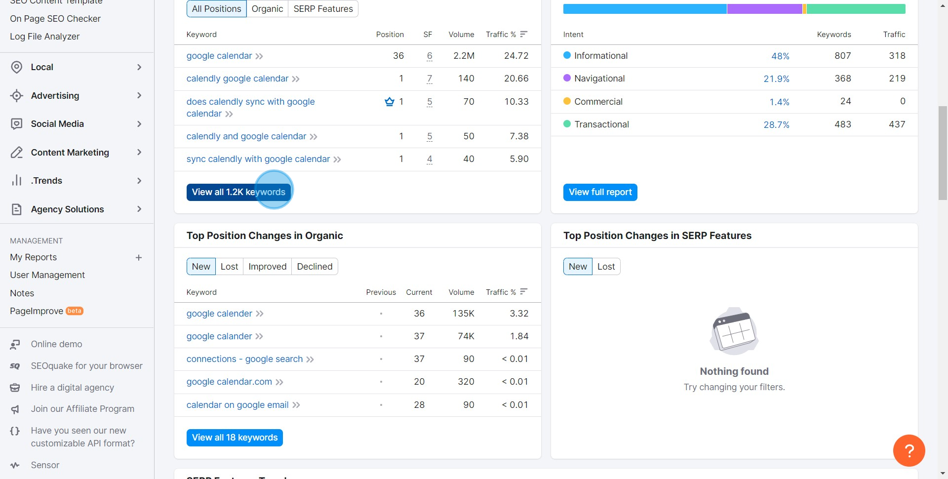This screenshot has width=948, height=479.
Task: Expand the Content Marketing menu chevron
Action: 139,152
